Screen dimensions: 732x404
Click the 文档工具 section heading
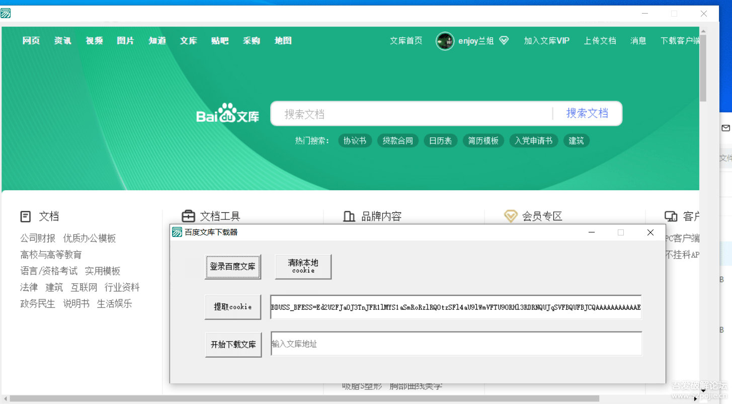click(220, 216)
